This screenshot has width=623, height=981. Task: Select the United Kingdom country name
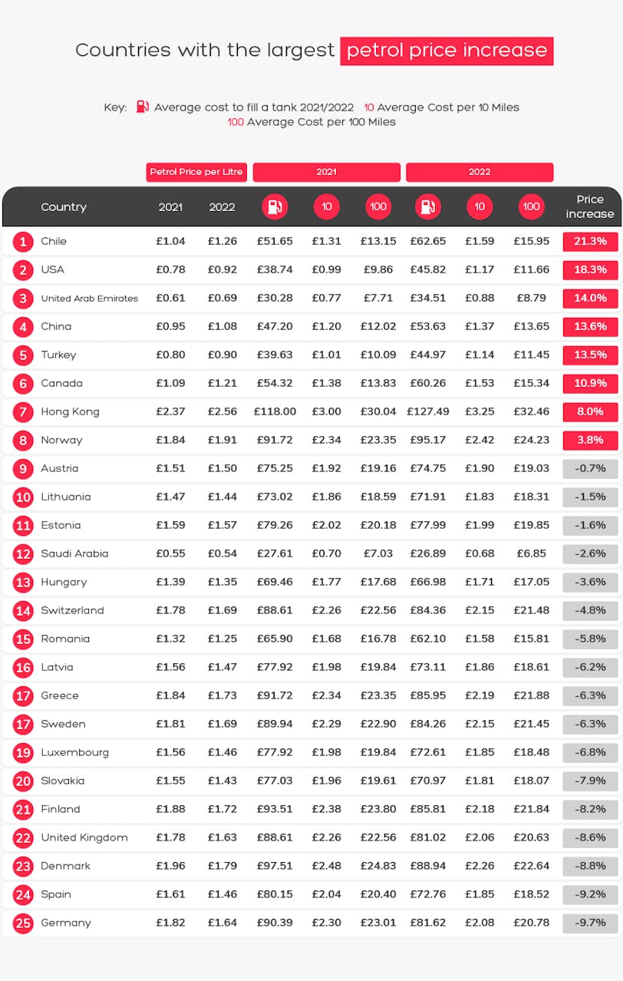tap(84, 837)
